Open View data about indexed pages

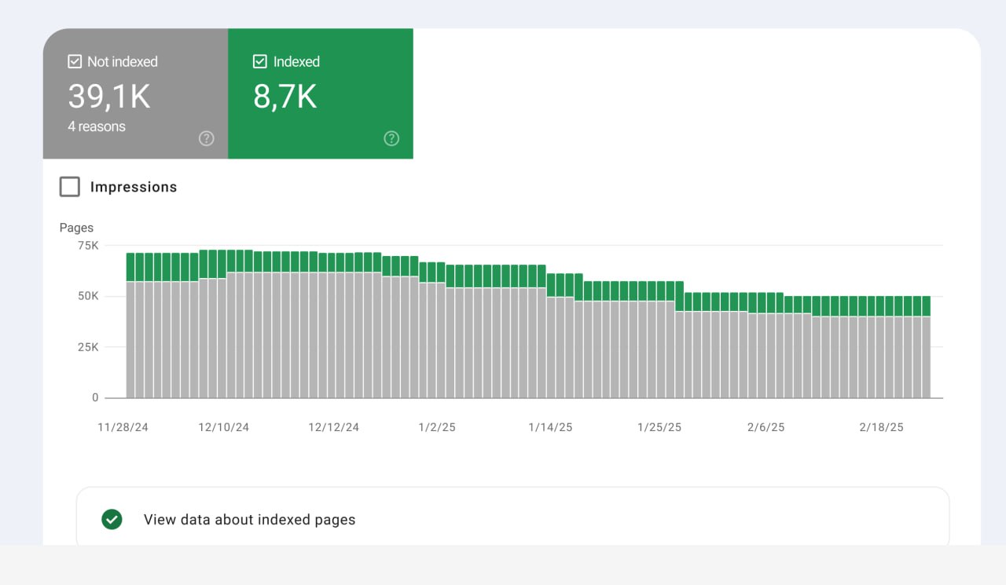pyautogui.click(x=249, y=520)
